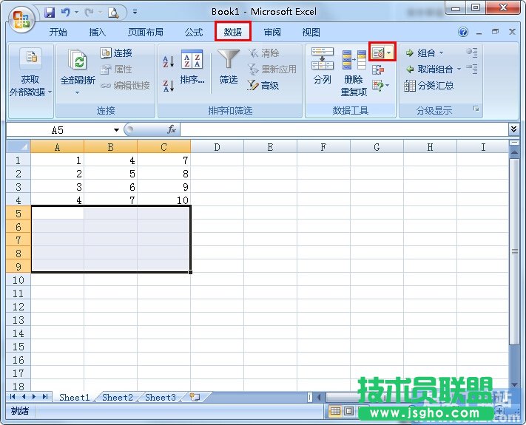Screen dimensions: 526x425
Task: Expand the formula bar
Action: coord(513,129)
